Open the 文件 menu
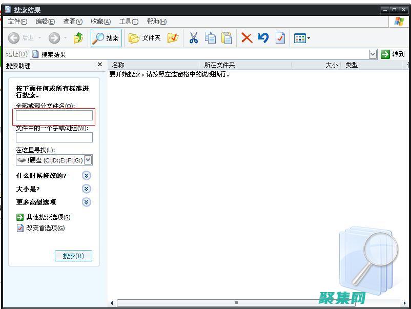Image resolution: width=411 pixels, height=309 pixels. click(17, 22)
